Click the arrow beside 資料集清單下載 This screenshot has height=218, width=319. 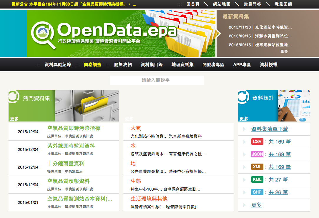(245, 129)
